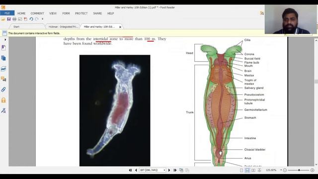Expand the left navigation panel arrow

pos(5,40)
